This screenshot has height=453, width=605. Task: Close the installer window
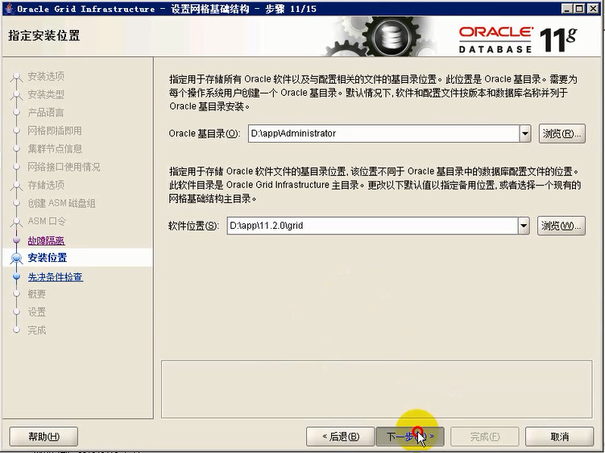(593, 9)
